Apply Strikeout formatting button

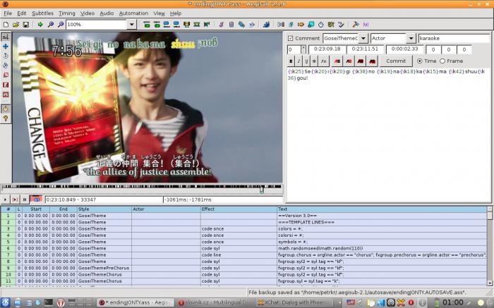click(314, 61)
